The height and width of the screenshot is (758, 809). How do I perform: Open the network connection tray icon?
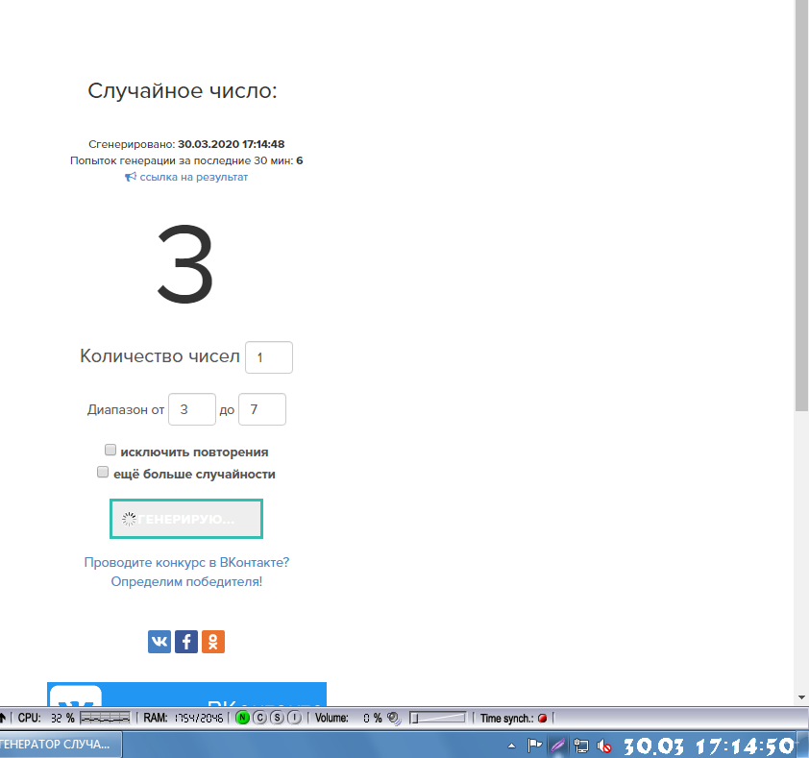pyautogui.click(x=581, y=746)
